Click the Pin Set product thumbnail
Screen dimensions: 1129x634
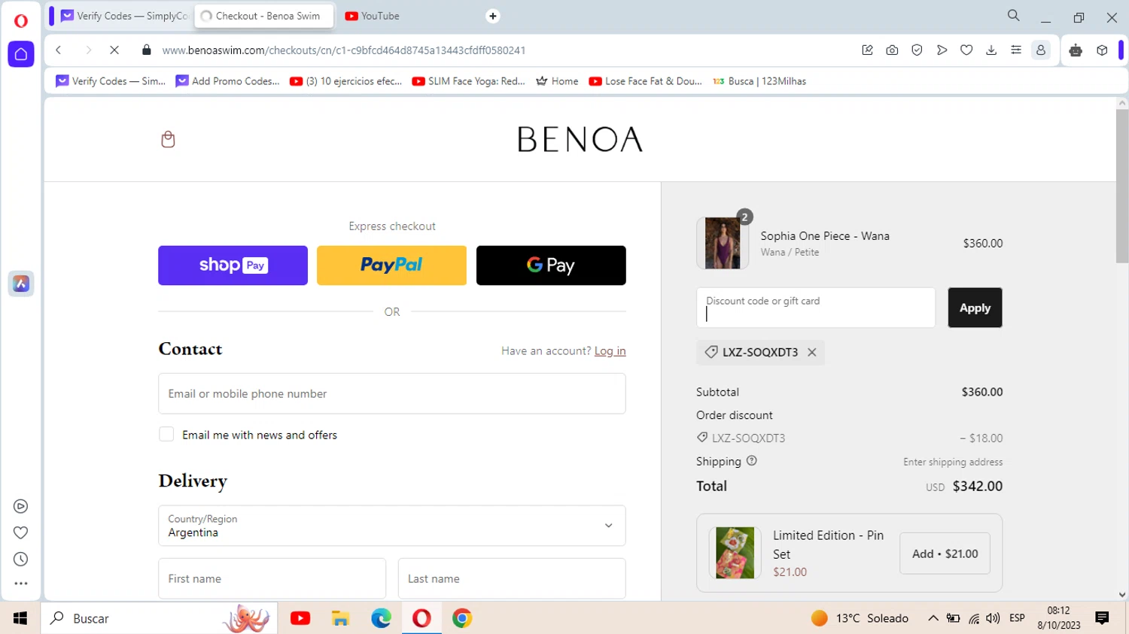735,553
